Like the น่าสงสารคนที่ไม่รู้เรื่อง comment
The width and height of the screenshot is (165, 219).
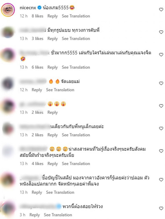click(x=161, y=151)
